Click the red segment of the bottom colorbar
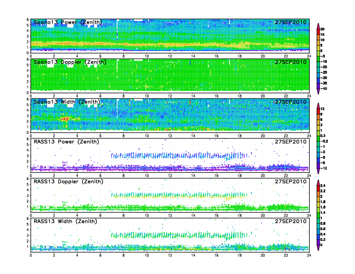This screenshot has width=355, height=274. coord(318,188)
